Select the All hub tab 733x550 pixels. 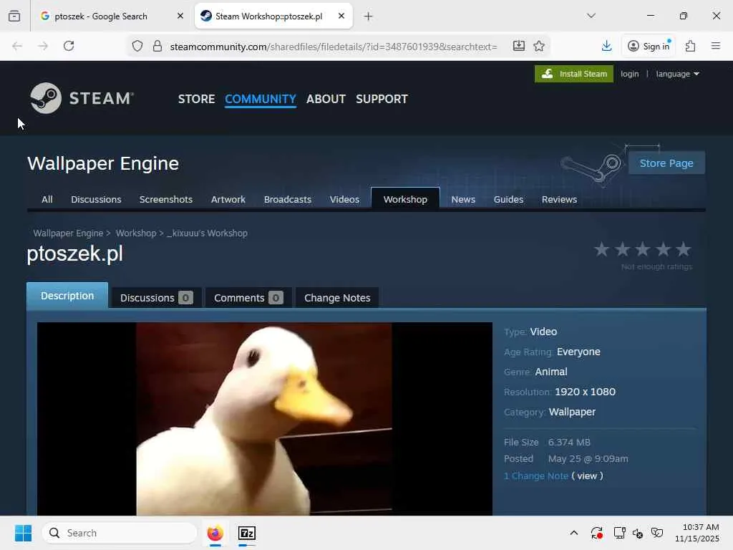pyautogui.click(x=47, y=199)
